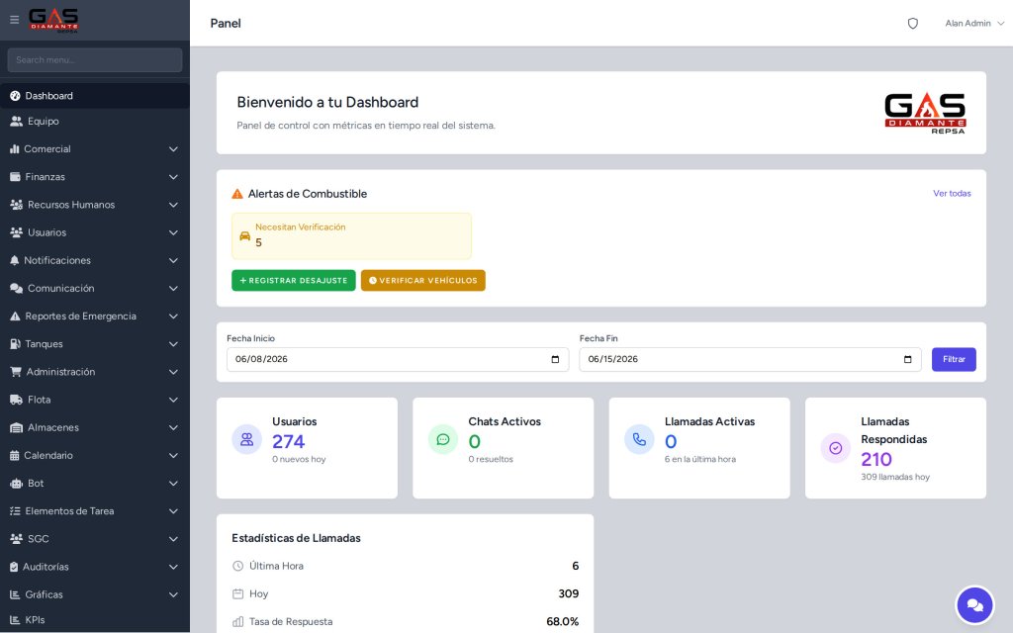The width and height of the screenshot is (1013, 633).
Task: Click the Última Hora clock icon
Action: [237, 566]
